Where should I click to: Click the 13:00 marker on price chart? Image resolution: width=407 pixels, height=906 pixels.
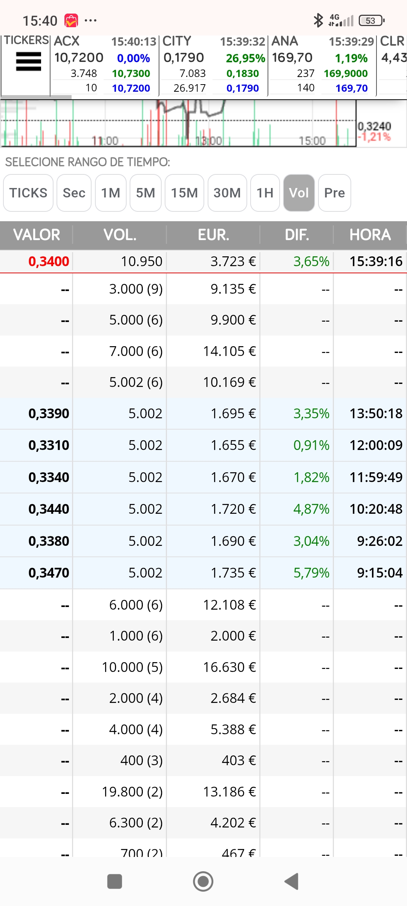[208, 141]
